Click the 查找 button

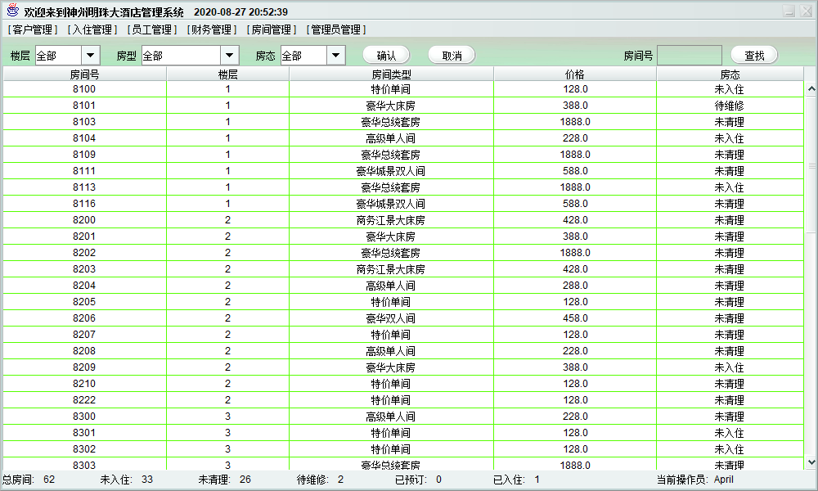coord(754,56)
